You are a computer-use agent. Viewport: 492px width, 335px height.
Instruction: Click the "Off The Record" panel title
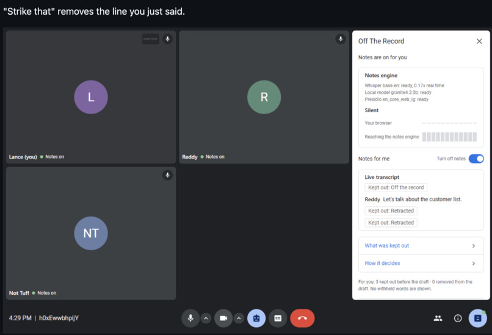coord(382,41)
